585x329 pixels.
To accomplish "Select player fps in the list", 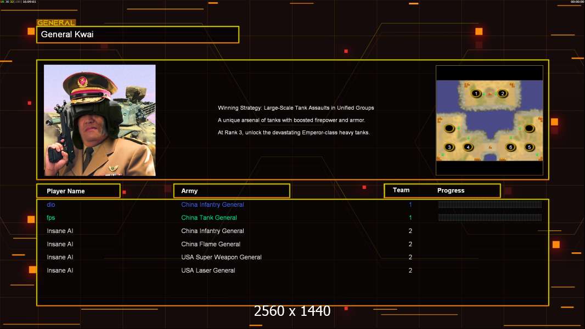I will point(50,218).
